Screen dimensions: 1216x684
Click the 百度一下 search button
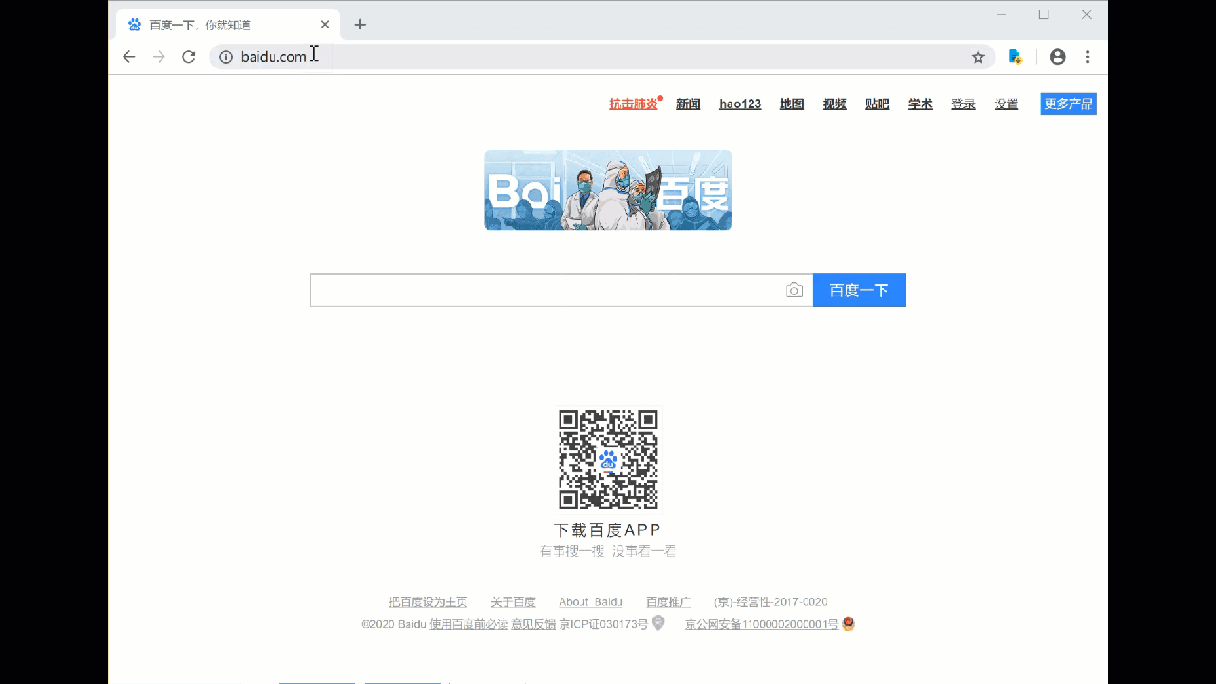pos(860,290)
